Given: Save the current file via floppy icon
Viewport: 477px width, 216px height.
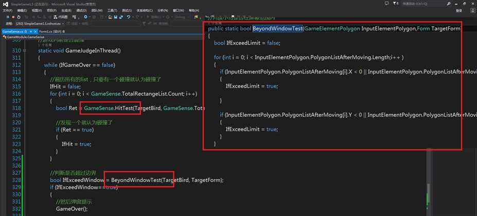Looking at the screenshot, I should click(116, 17).
